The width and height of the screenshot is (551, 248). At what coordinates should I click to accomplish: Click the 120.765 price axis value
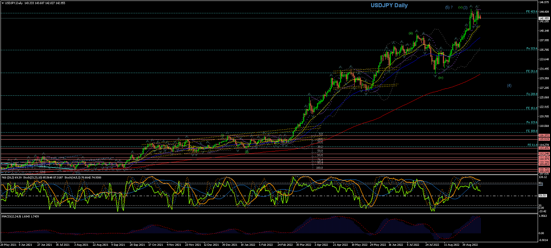544,116
